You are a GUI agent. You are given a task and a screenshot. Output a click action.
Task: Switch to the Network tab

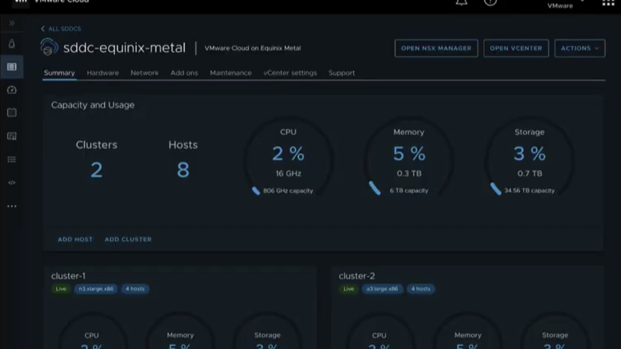coord(145,73)
